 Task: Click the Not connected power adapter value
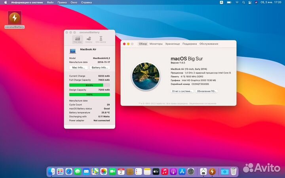tap(102, 120)
